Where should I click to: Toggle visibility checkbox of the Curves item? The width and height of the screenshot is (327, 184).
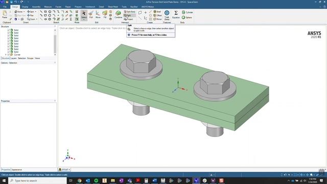(9, 55)
